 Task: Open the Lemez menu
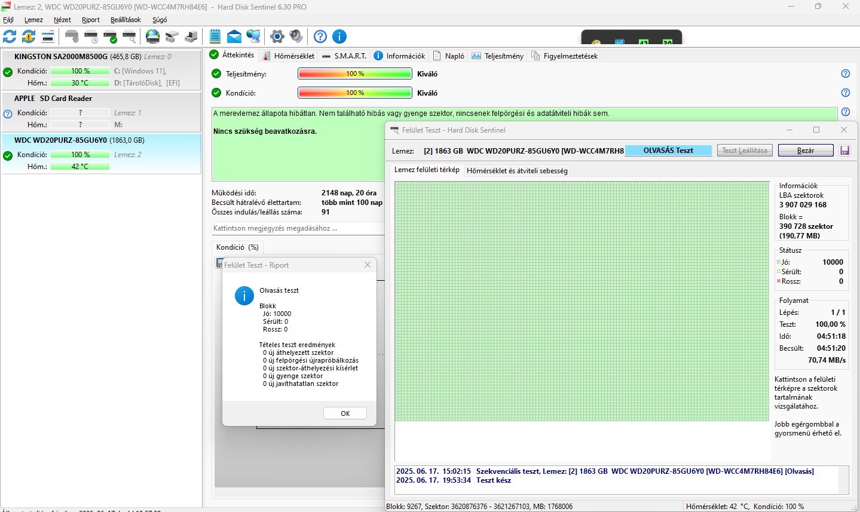[x=33, y=20]
